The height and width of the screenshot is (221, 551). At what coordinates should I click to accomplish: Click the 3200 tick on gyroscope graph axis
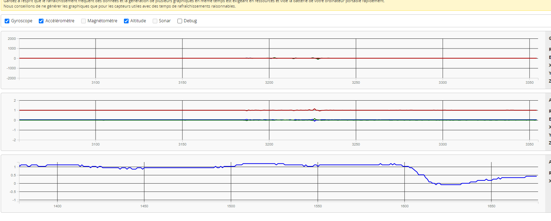269,83
